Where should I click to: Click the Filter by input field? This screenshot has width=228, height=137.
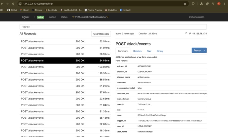tap(113, 27)
